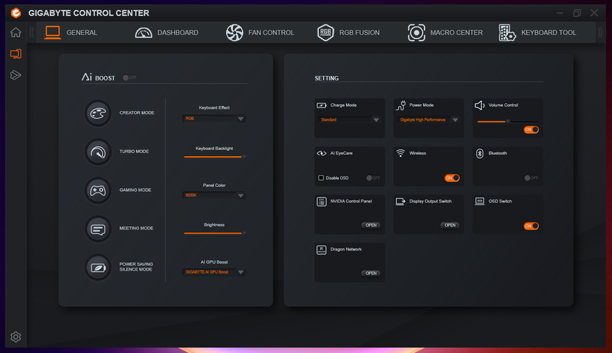Image resolution: width=612 pixels, height=353 pixels.
Task: Turn off the Wireless toggle
Action: pyautogui.click(x=452, y=178)
